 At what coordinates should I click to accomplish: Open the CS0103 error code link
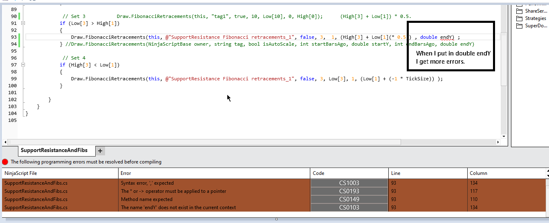click(x=349, y=208)
